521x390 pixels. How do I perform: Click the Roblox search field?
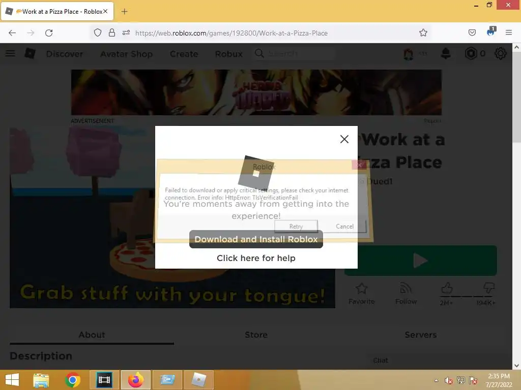point(295,53)
